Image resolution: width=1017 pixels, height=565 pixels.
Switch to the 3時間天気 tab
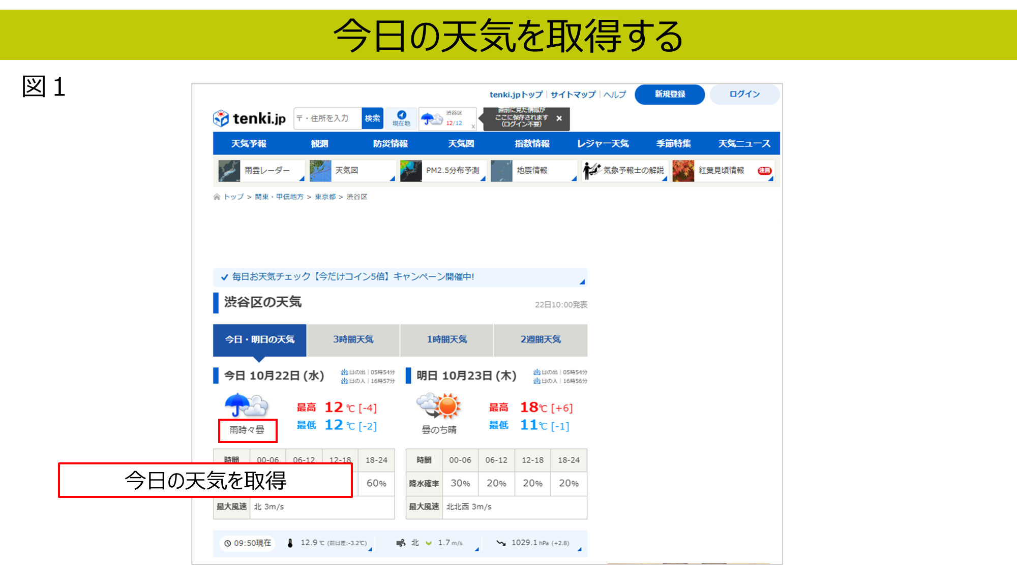pyautogui.click(x=353, y=339)
